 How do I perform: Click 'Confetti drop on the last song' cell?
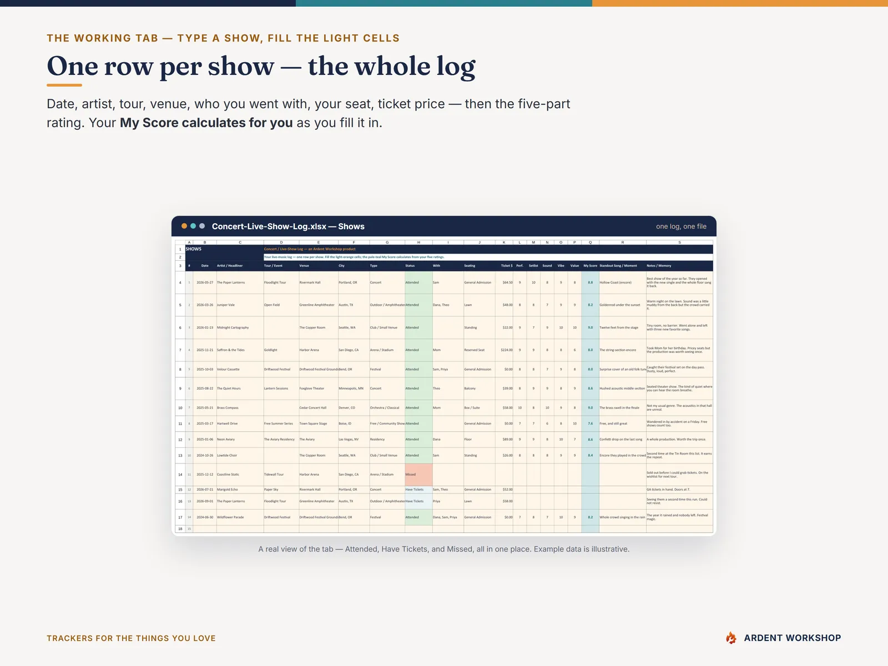(x=623, y=440)
